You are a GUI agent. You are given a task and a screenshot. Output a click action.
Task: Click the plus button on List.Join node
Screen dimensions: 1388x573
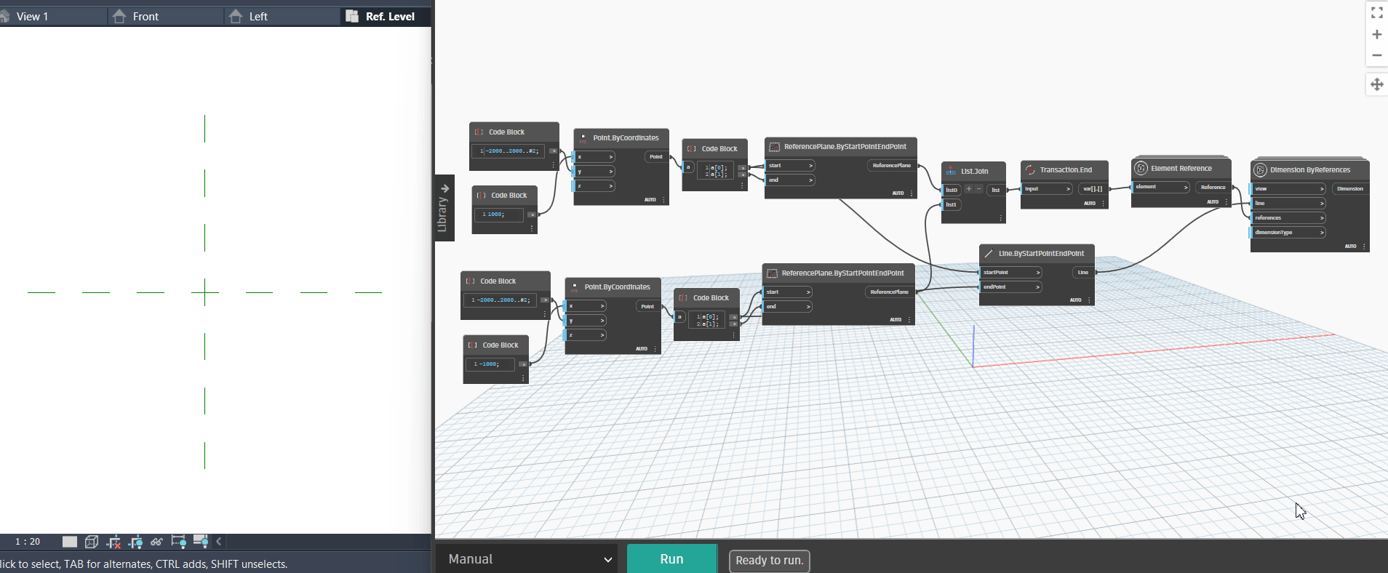point(969,189)
